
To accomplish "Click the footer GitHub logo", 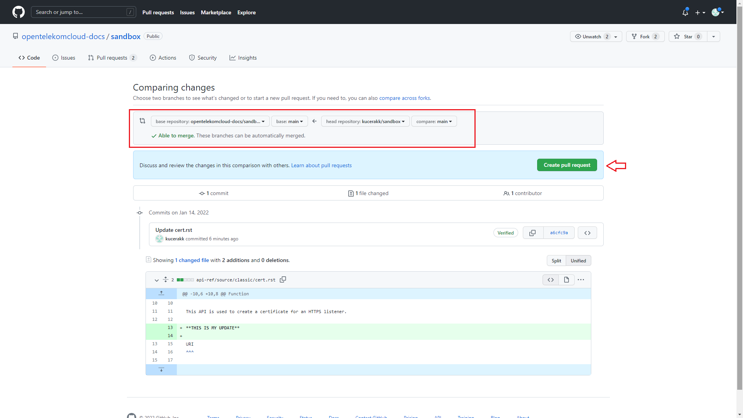I will point(132,416).
